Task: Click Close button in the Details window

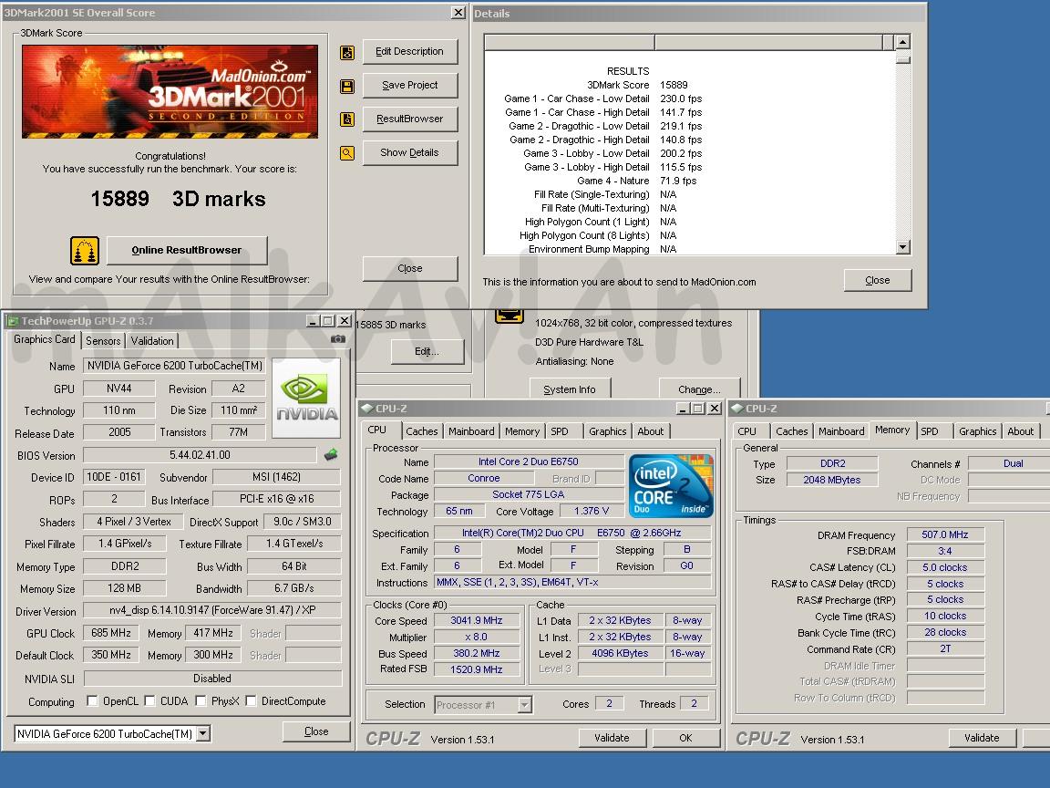Action: 877,280
